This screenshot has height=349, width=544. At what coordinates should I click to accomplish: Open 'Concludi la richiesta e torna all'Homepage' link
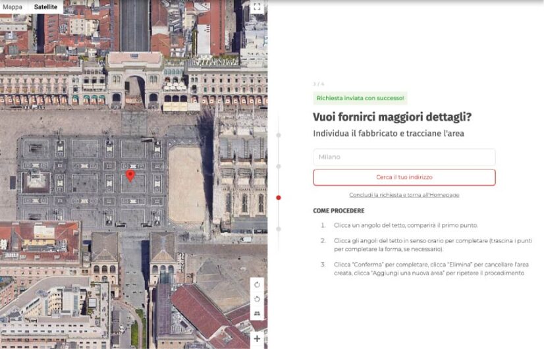(x=404, y=195)
